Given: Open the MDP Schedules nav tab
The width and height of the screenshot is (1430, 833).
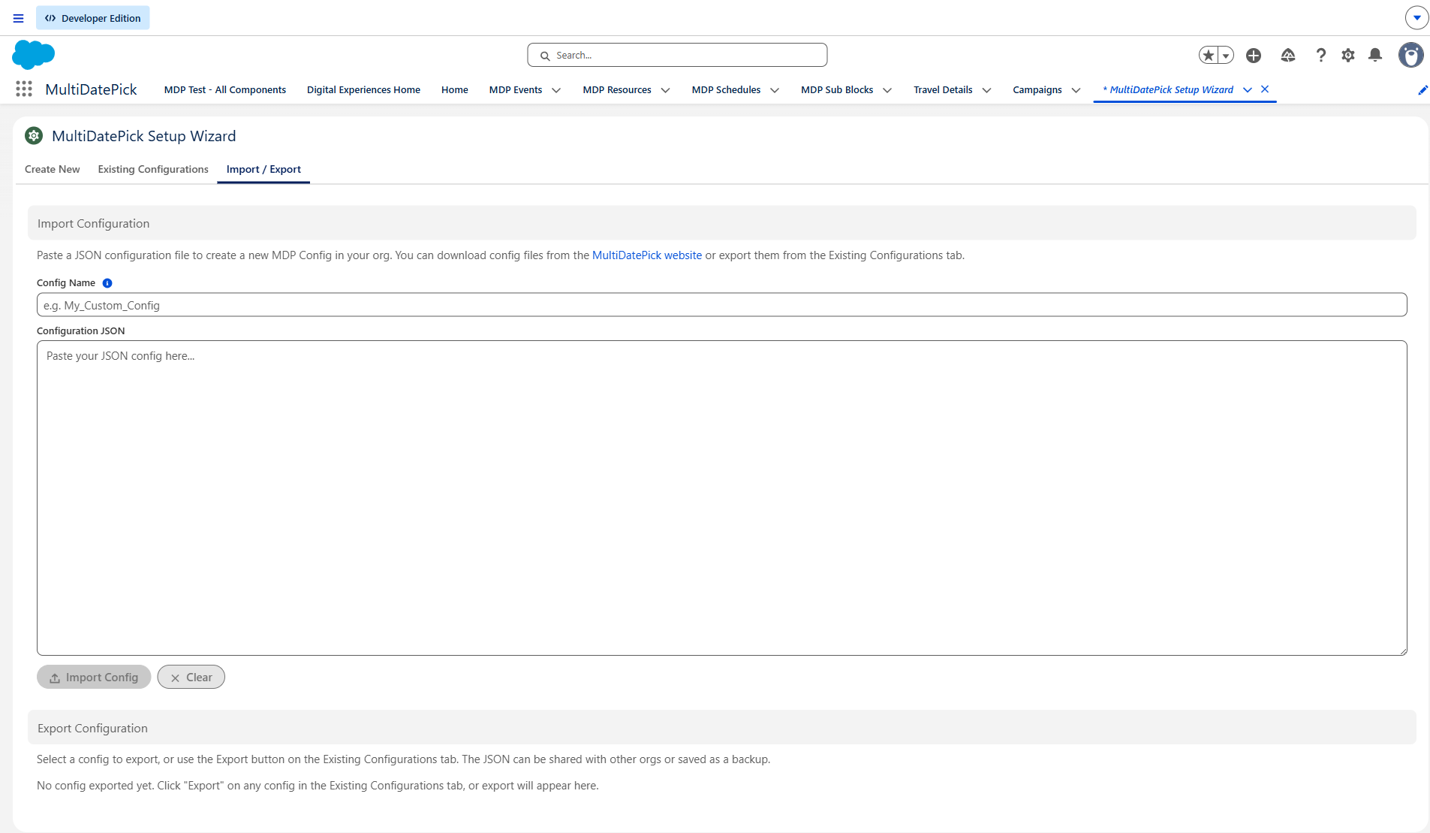Looking at the screenshot, I should (x=726, y=89).
